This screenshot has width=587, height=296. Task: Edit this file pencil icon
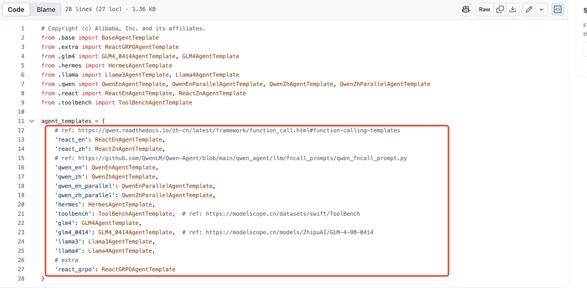pos(529,10)
